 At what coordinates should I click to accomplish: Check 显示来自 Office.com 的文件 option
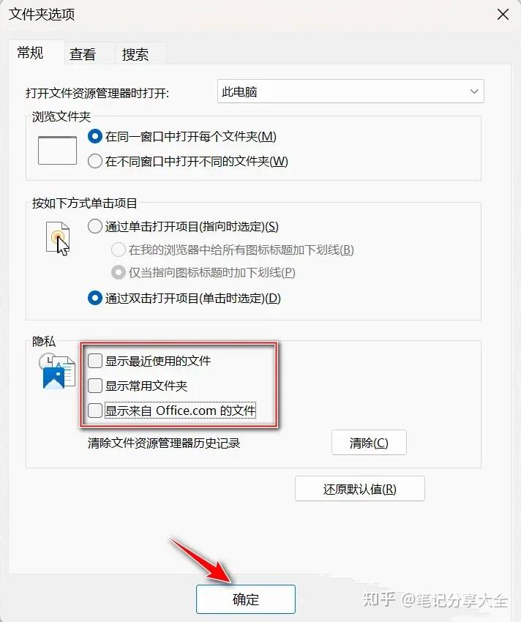95,411
